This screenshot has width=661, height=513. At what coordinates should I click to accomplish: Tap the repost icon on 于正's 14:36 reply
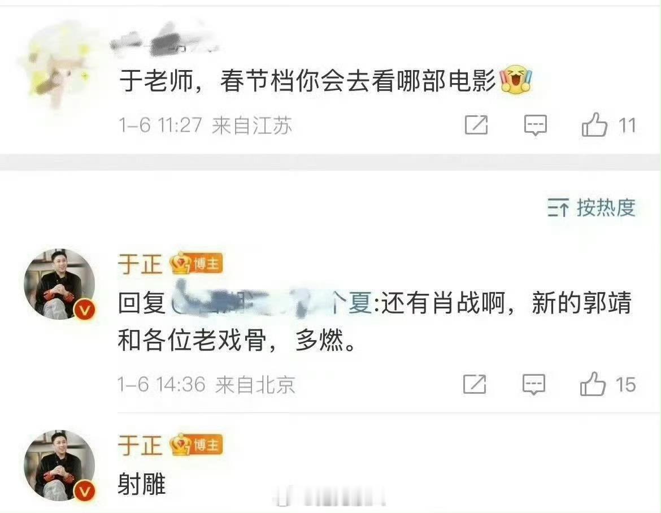(x=475, y=384)
